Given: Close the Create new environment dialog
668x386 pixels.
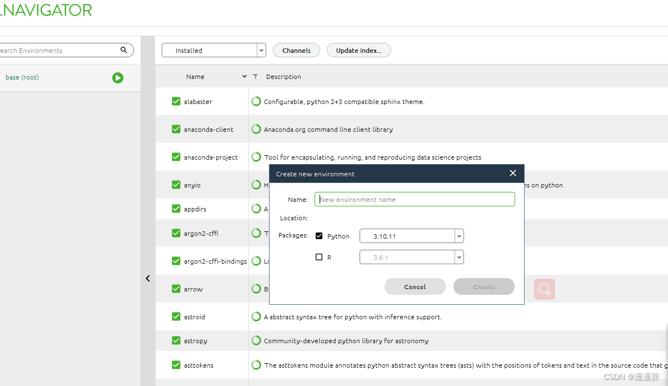Looking at the screenshot, I should 513,173.
